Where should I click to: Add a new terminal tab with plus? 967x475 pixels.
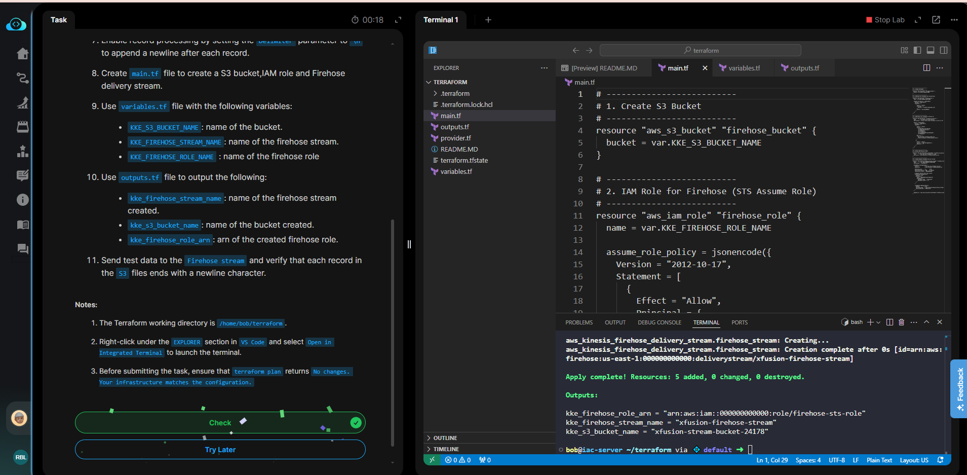point(488,20)
